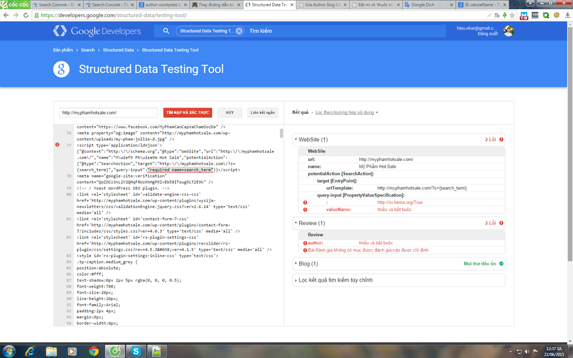Open Windows Explorer folder in taskbar
573x358 pixels.
tap(52, 352)
